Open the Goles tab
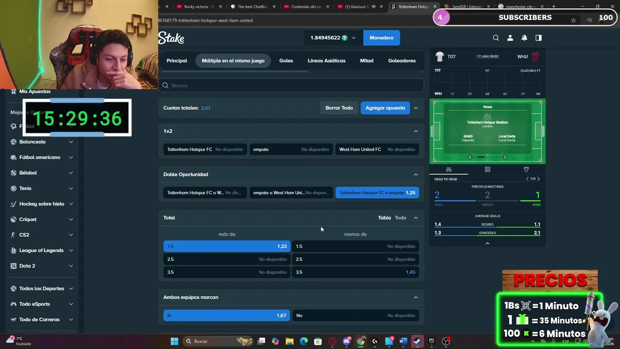The image size is (620, 349). coord(286,61)
